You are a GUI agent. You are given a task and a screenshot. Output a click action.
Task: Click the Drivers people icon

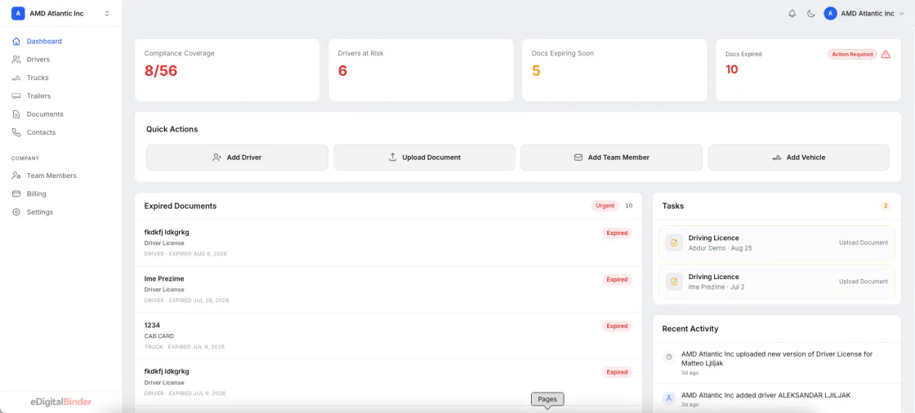click(x=16, y=60)
